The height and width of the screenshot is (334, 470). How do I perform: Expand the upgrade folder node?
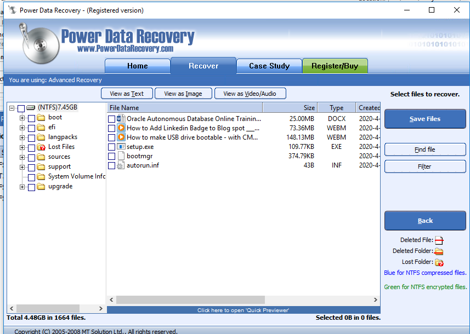click(22, 187)
